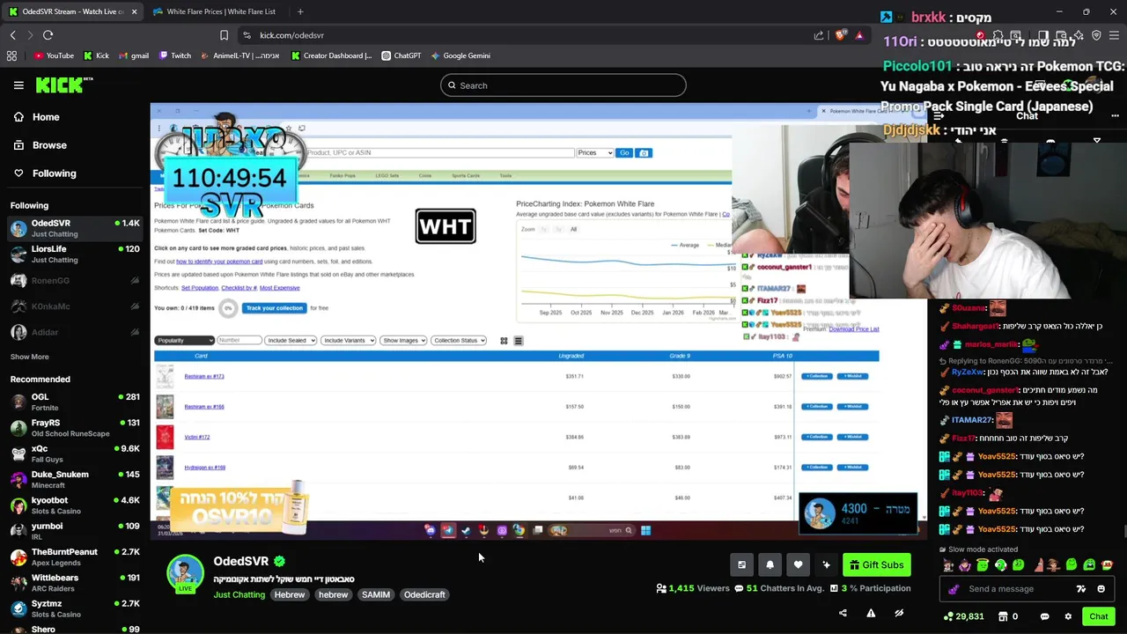Open the browser apps grid icon
The height and width of the screenshot is (634, 1127).
tap(11, 55)
